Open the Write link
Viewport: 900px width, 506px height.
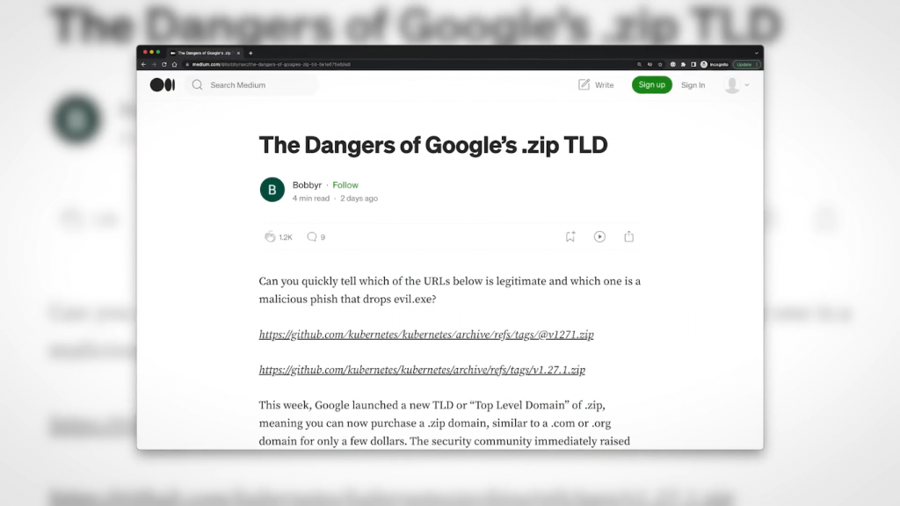click(604, 85)
